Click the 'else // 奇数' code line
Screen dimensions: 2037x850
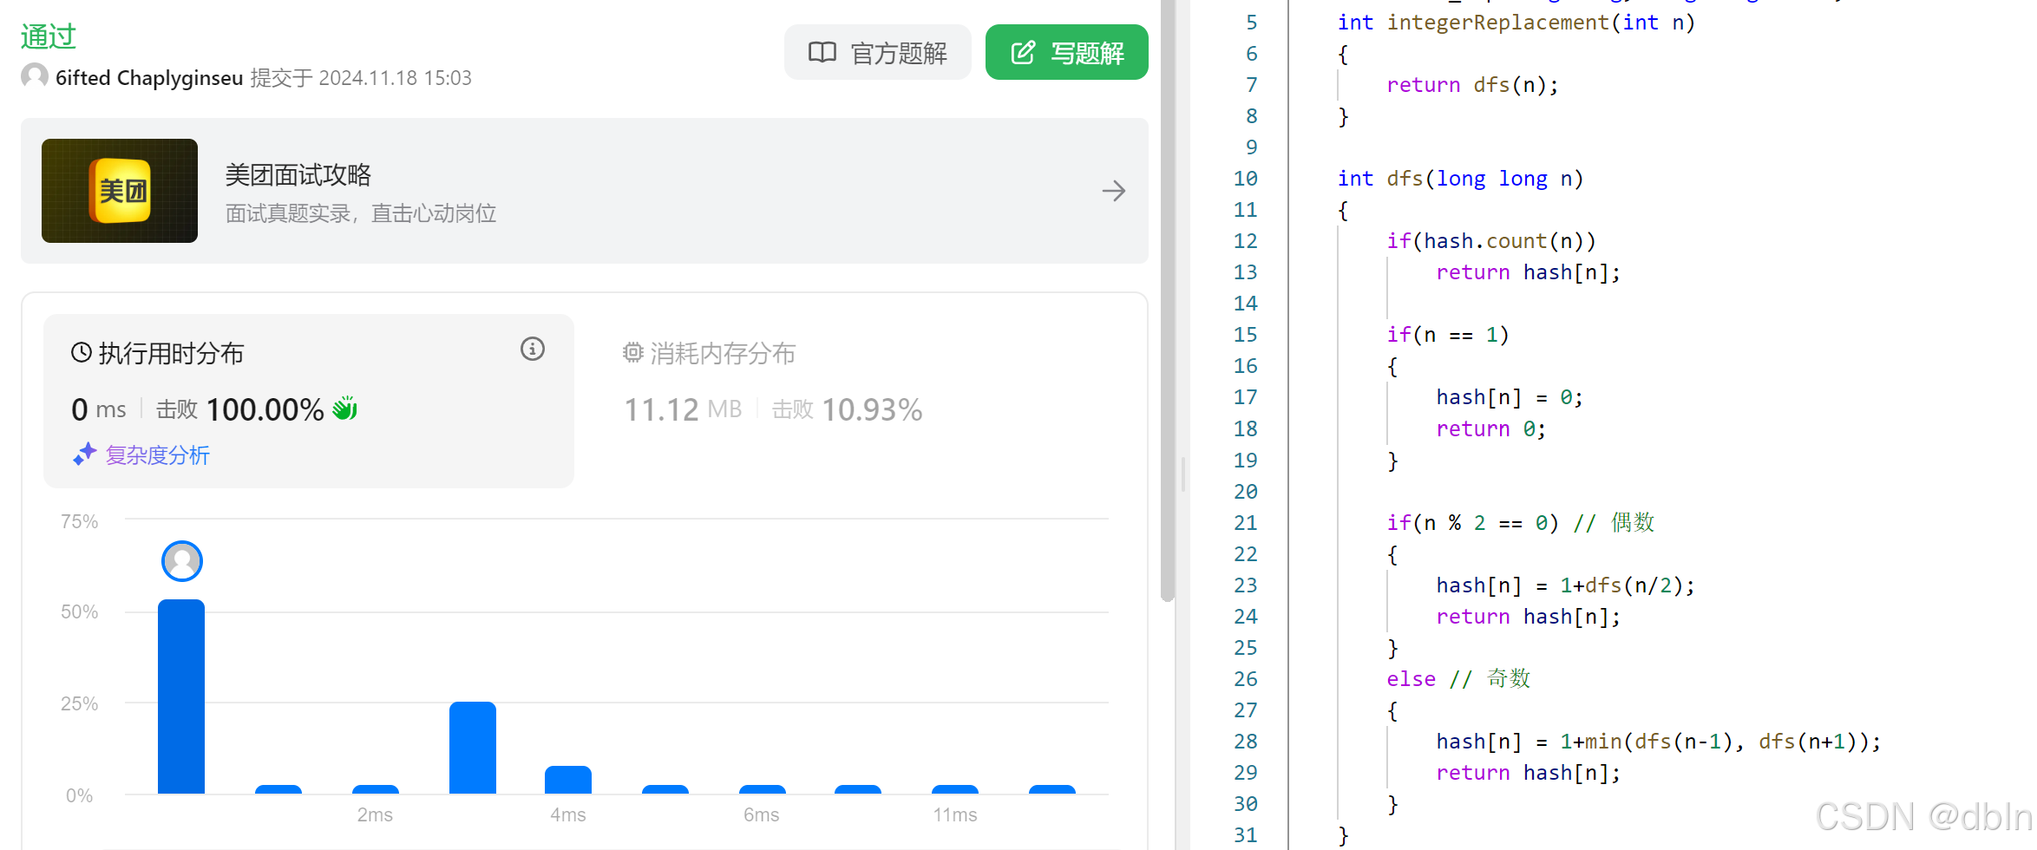[1458, 679]
